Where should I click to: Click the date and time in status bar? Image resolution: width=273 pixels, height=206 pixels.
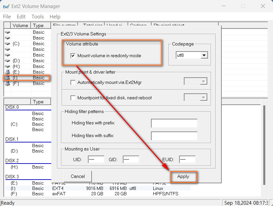[x=246, y=203]
